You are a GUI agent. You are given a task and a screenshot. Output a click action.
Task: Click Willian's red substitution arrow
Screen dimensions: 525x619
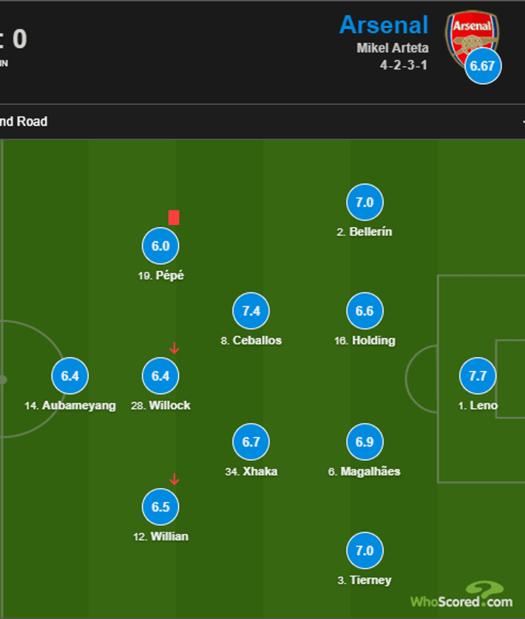click(174, 480)
